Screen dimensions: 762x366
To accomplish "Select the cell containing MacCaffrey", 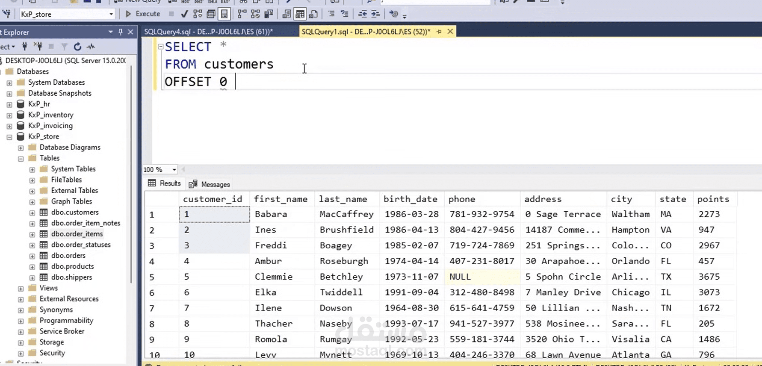I will pyautogui.click(x=347, y=214).
